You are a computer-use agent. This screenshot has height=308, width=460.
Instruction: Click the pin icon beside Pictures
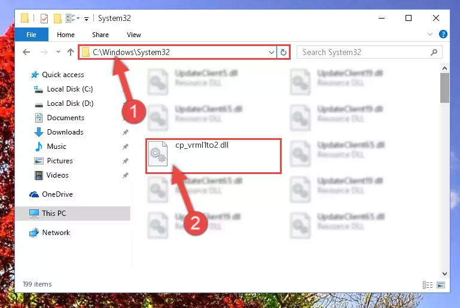pyautogui.click(x=125, y=161)
